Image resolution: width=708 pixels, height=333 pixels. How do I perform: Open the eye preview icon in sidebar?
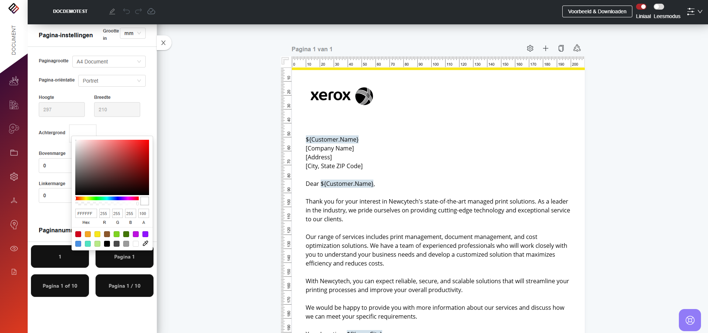pyautogui.click(x=14, y=249)
